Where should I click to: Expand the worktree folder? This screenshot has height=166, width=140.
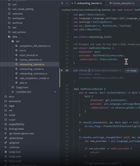point(17,23)
